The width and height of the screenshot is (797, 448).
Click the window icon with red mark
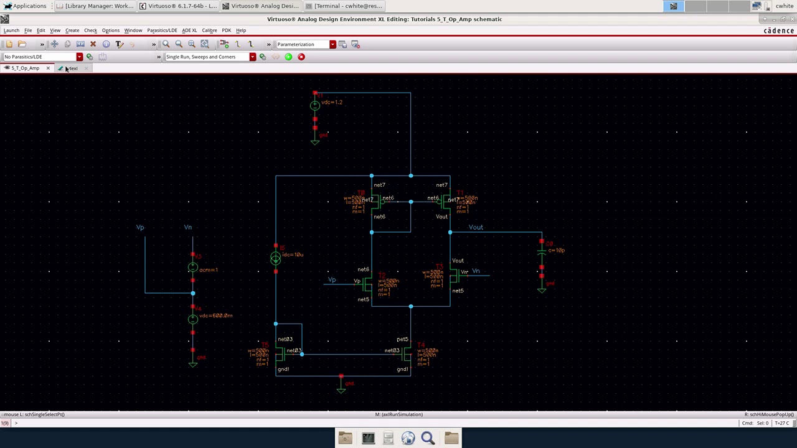[356, 44]
